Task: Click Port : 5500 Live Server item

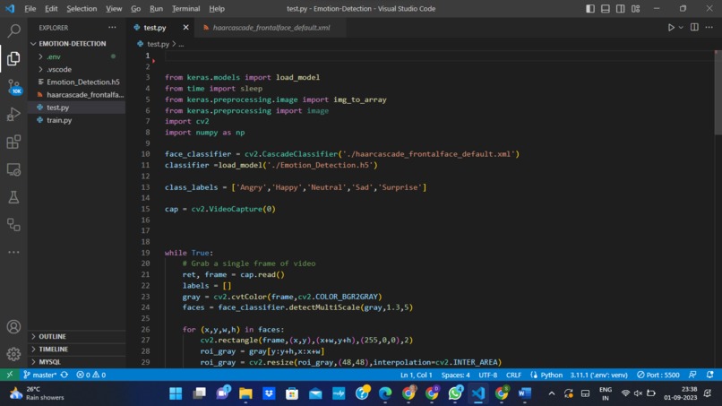Action: click(658, 375)
